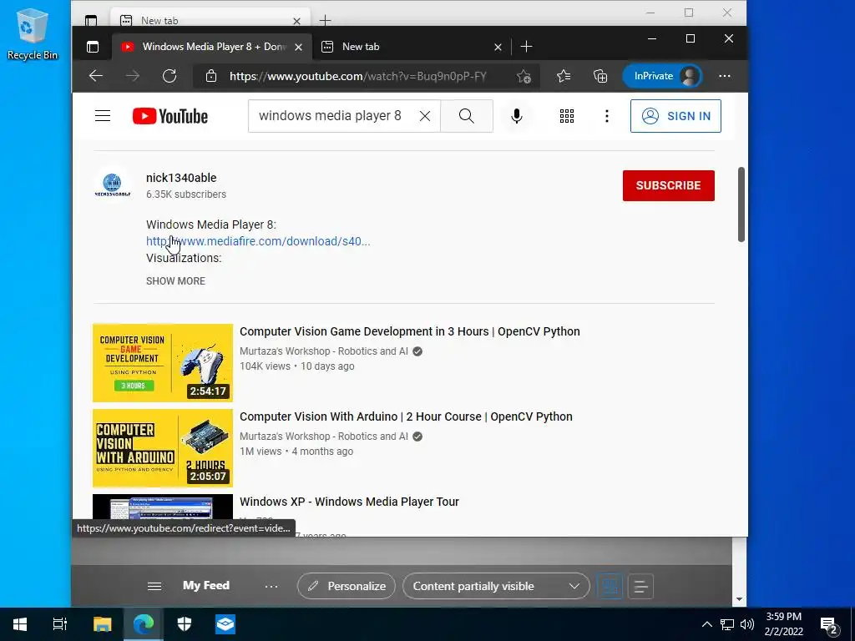Show hidden system tray icons
This screenshot has height=641, width=855.
tap(706, 624)
